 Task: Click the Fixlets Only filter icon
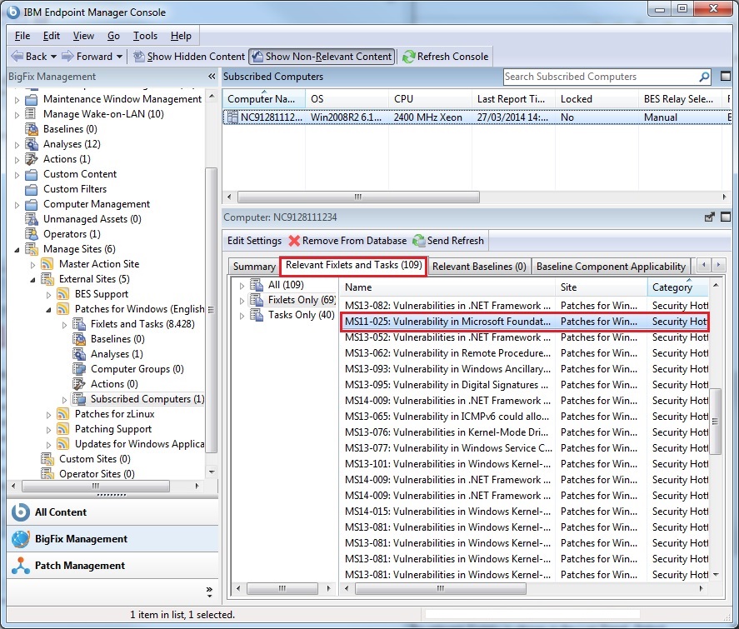point(257,300)
